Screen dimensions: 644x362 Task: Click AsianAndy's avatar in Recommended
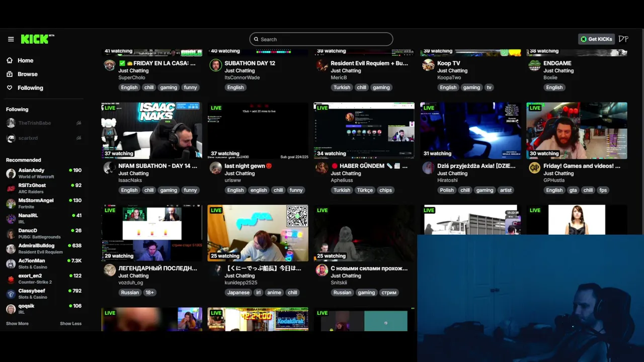(11, 173)
